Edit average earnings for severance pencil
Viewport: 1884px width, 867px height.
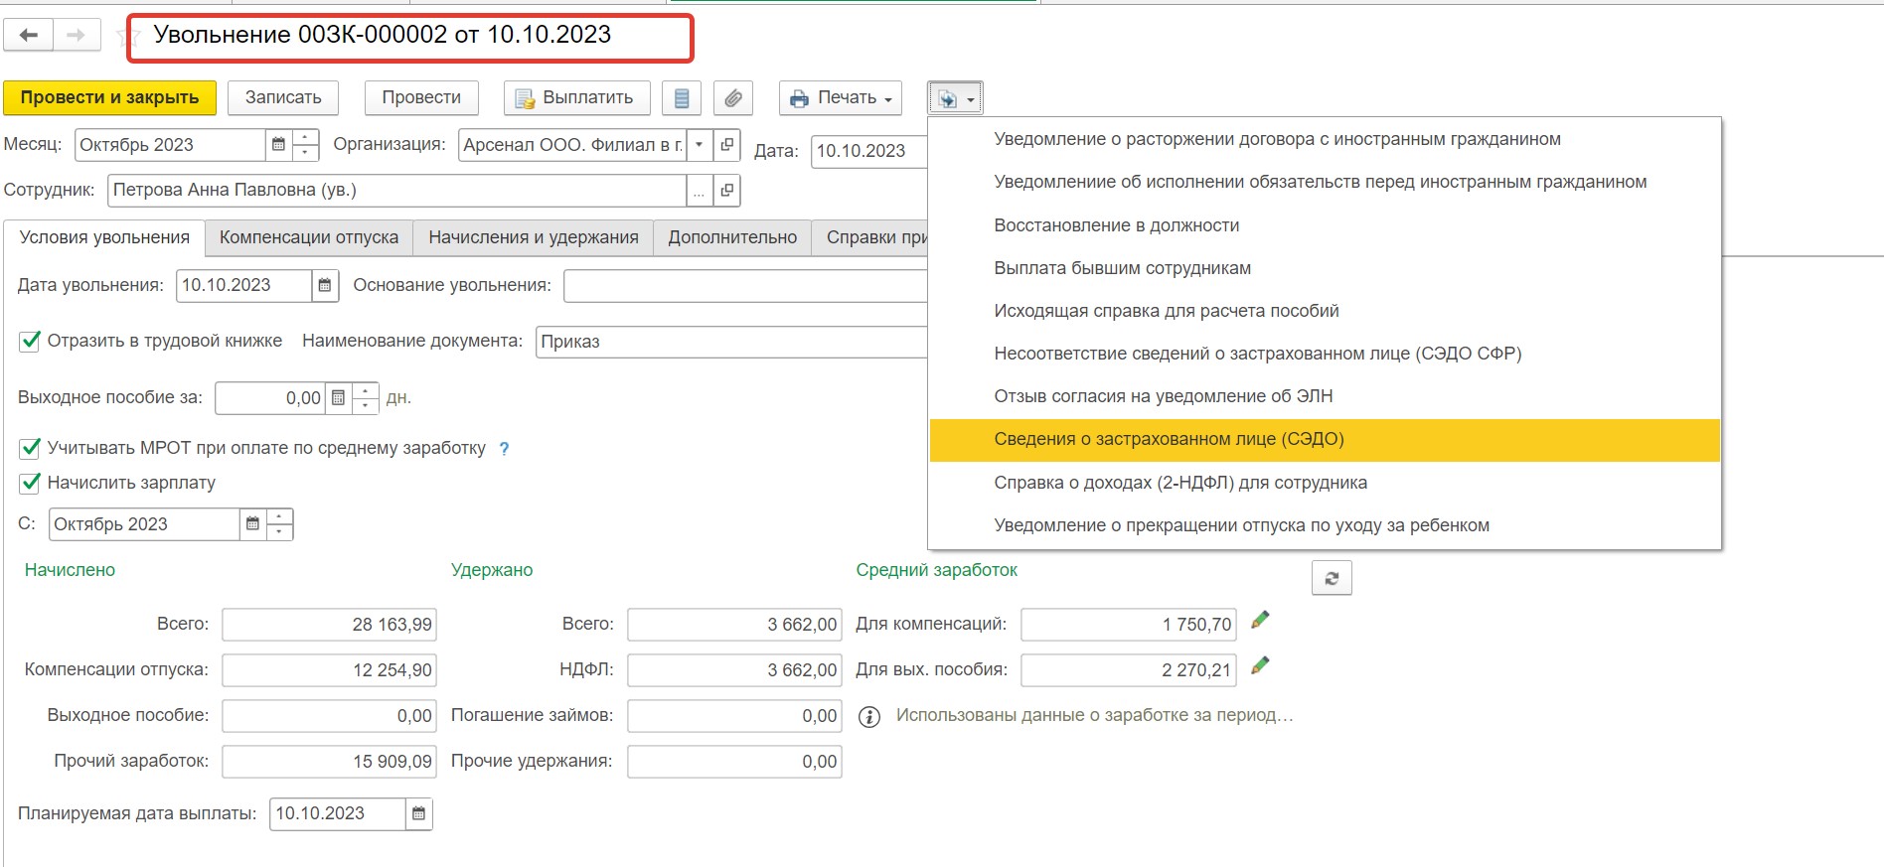[x=1260, y=666]
